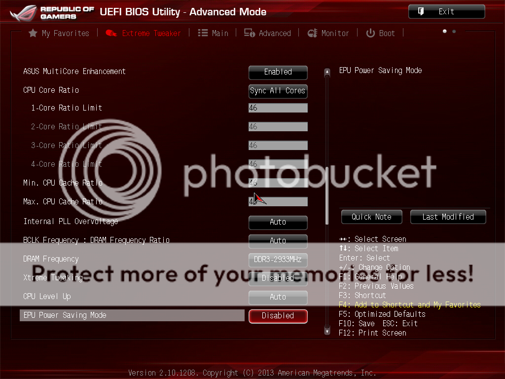Click the Monitor tab gauge icon

(312, 34)
